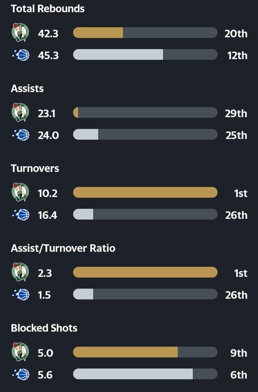Tap Magic logo beside 24.0 assists

pyautogui.click(x=21, y=135)
